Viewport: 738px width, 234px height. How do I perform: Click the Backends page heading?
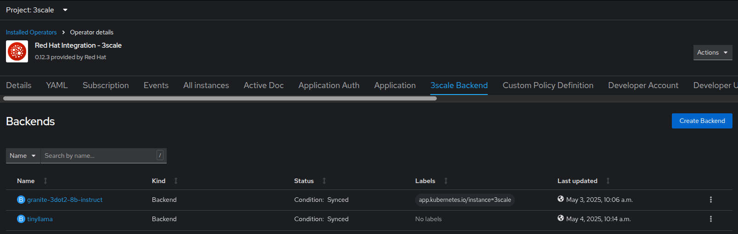tap(30, 121)
